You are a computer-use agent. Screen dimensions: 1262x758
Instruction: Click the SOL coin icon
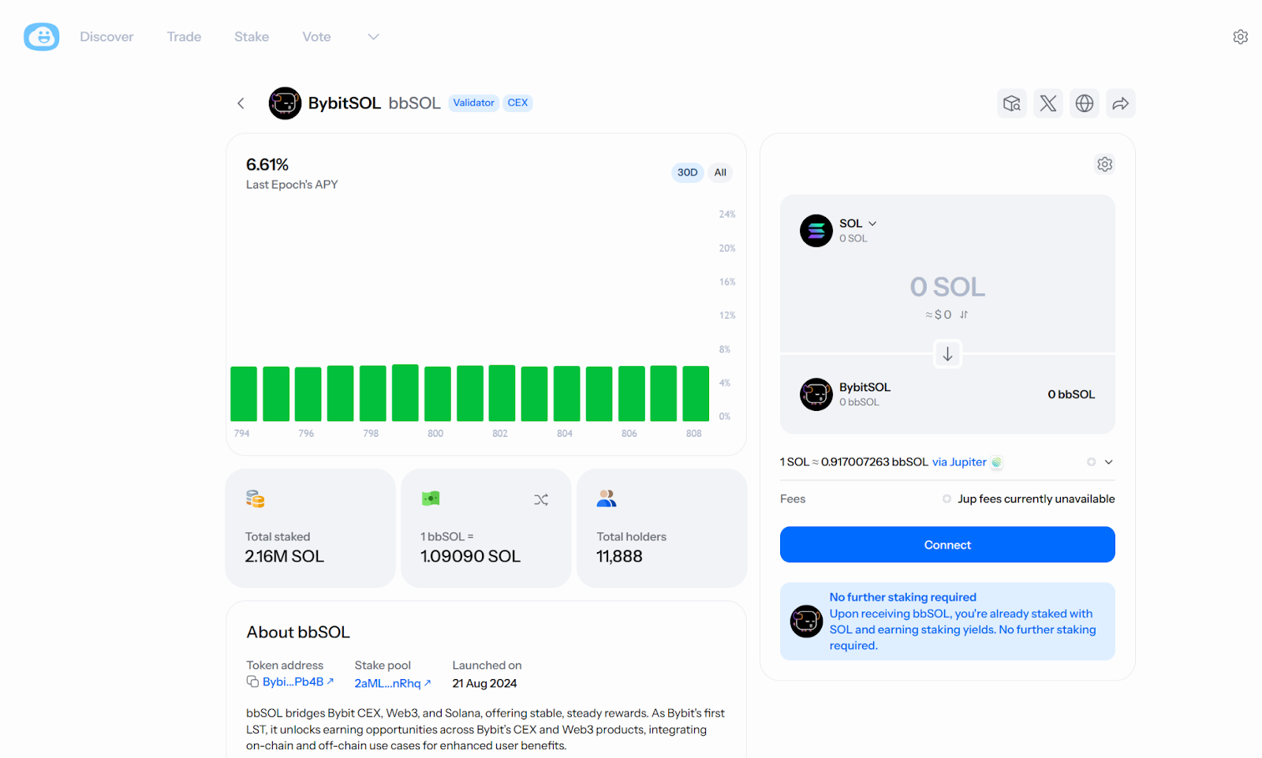(x=816, y=230)
